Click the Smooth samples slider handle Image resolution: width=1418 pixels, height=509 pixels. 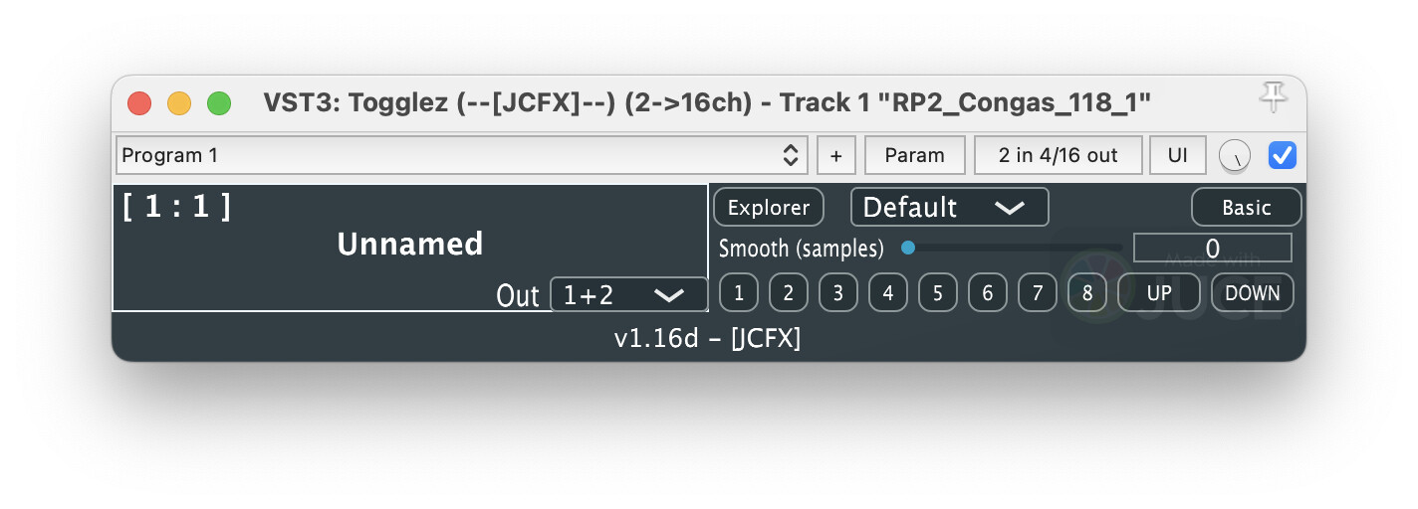pos(908,249)
